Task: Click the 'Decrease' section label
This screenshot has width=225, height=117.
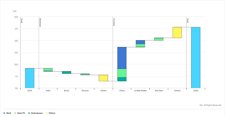Action: (40, 22)
